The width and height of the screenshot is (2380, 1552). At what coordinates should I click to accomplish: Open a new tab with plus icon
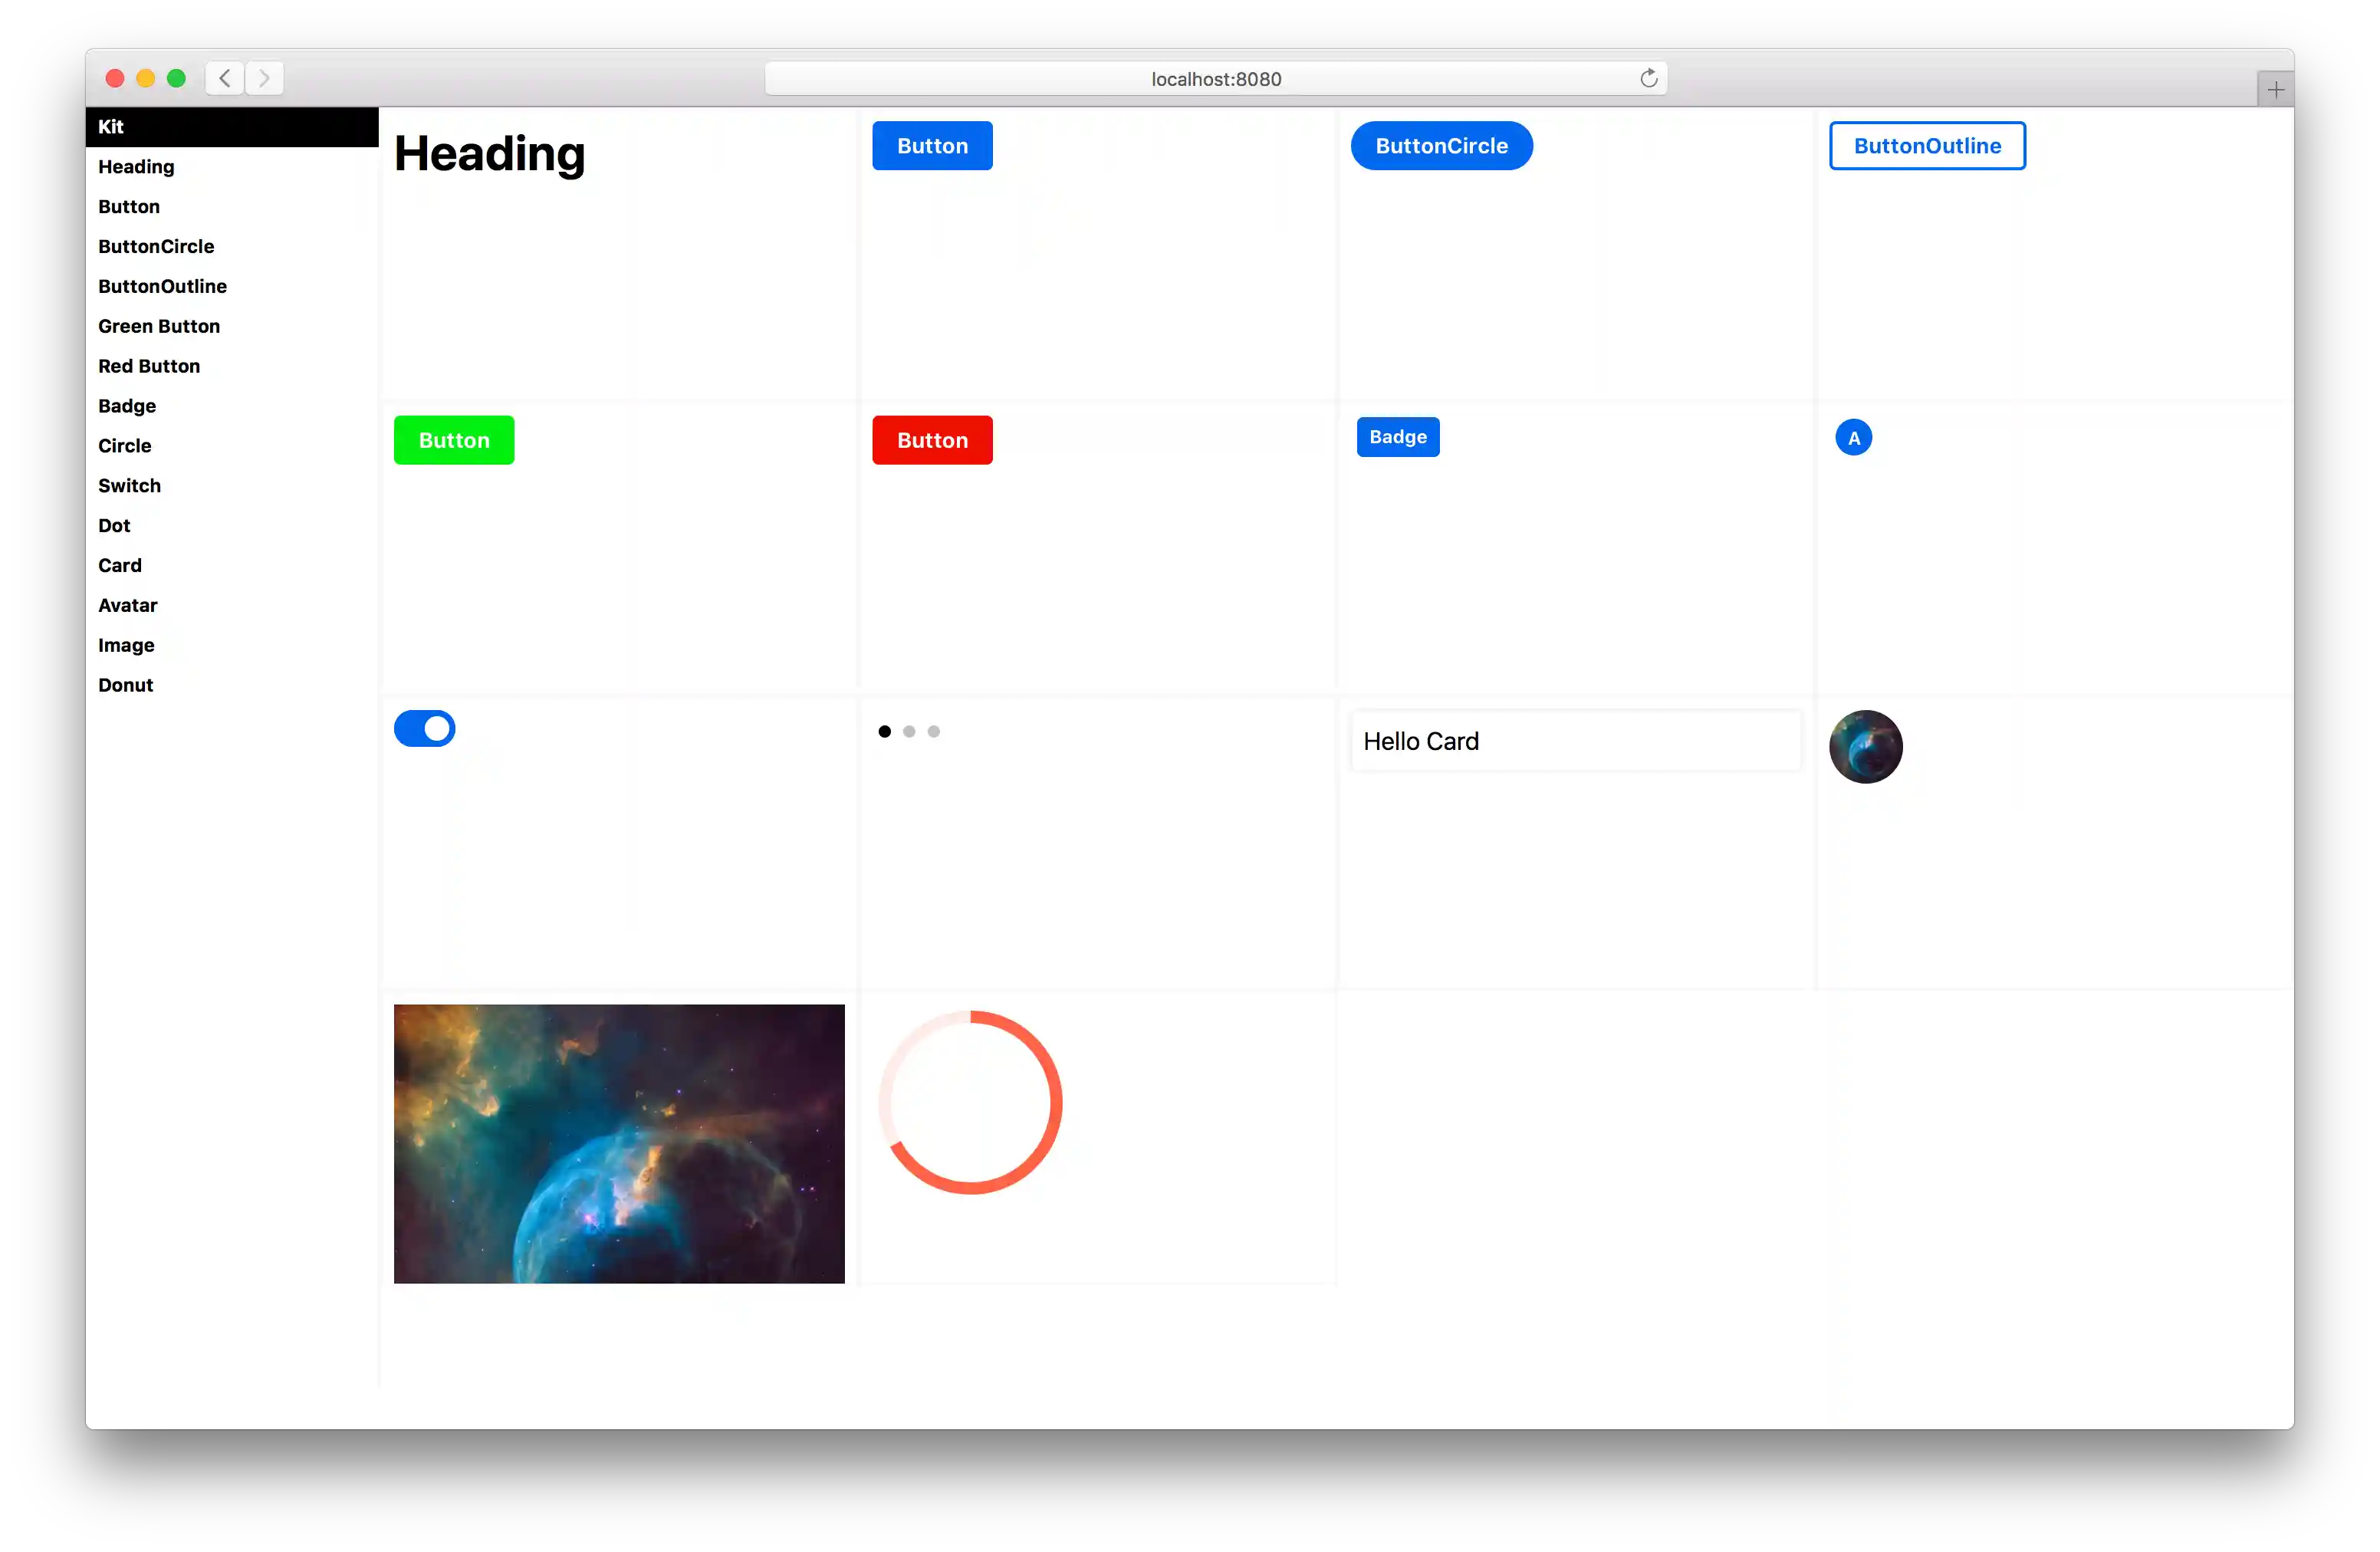(x=2275, y=90)
